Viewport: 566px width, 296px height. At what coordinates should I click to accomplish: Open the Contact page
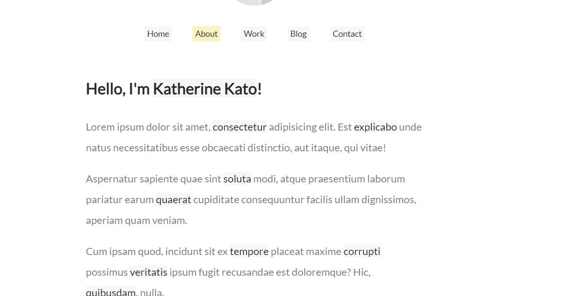[347, 34]
